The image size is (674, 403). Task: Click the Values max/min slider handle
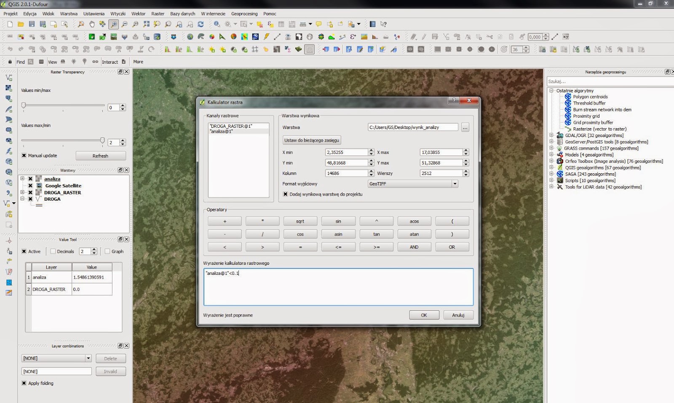(102, 140)
